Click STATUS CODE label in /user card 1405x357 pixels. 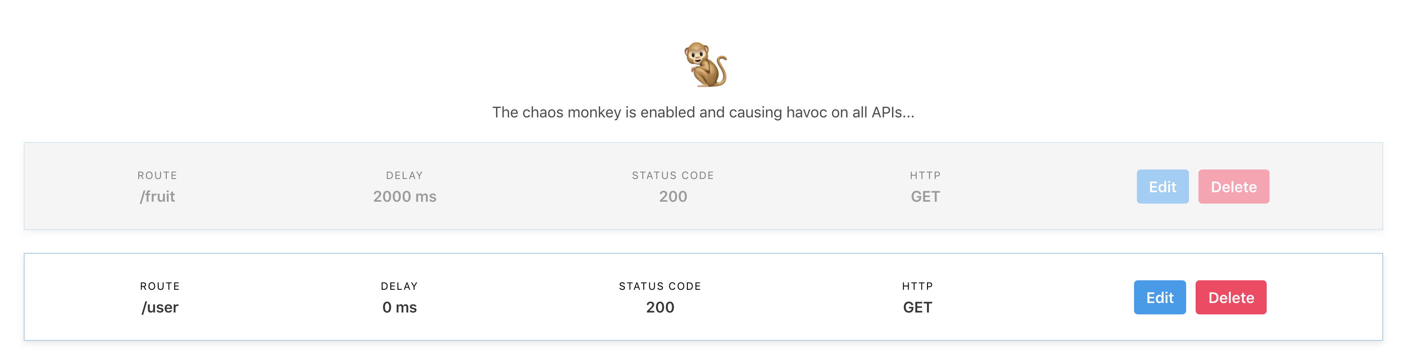click(660, 286)
